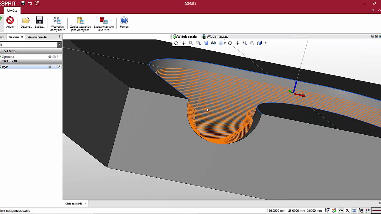Click the translucent cube icon before the D
Image resolution: width=381 pixels, height=214 pixels.
(221, 43)
